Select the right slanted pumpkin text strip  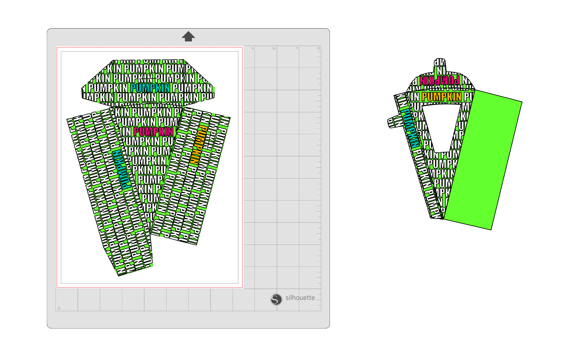pyautogui.click(x=191, y=176)
